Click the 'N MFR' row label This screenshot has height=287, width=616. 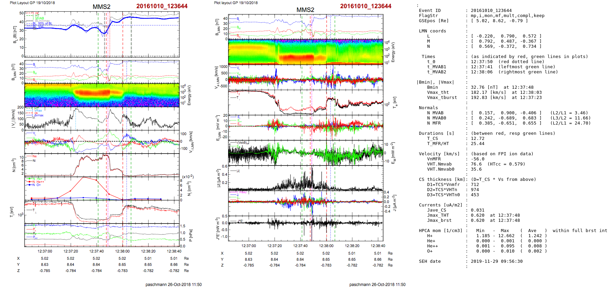(x=434, y=123)
